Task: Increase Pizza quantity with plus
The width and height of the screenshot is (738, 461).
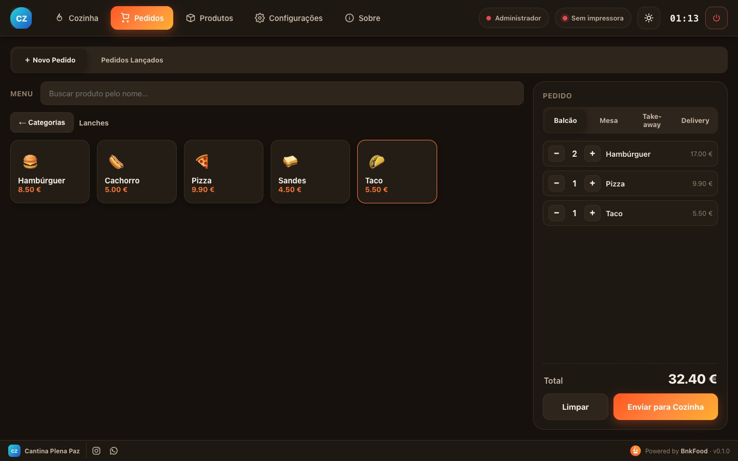Action: [x=592, y=183]
